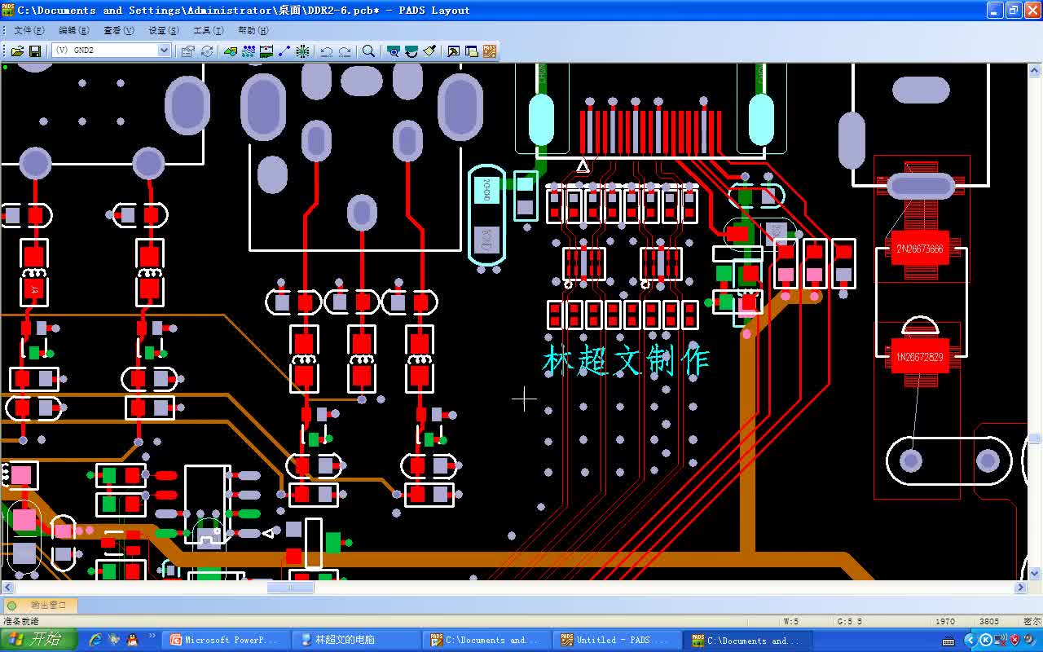Screen dimensions: 1043x652
Task: Save the design with floppy icon
Action: coord(35,51)
